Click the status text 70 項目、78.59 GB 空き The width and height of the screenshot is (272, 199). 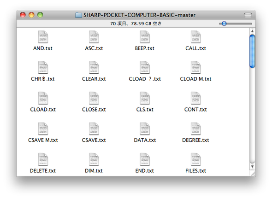[x=136, y=23]
